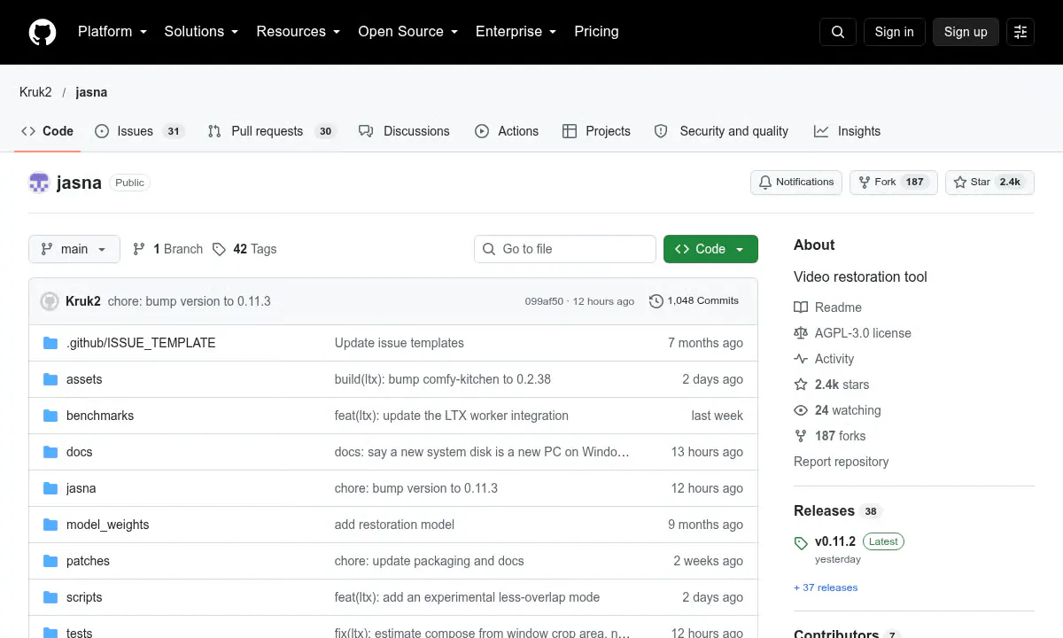Open the .github/ISSUE_TEMPLATE folder
Viewport: 1063px width, 638px height.
(141, 343)
